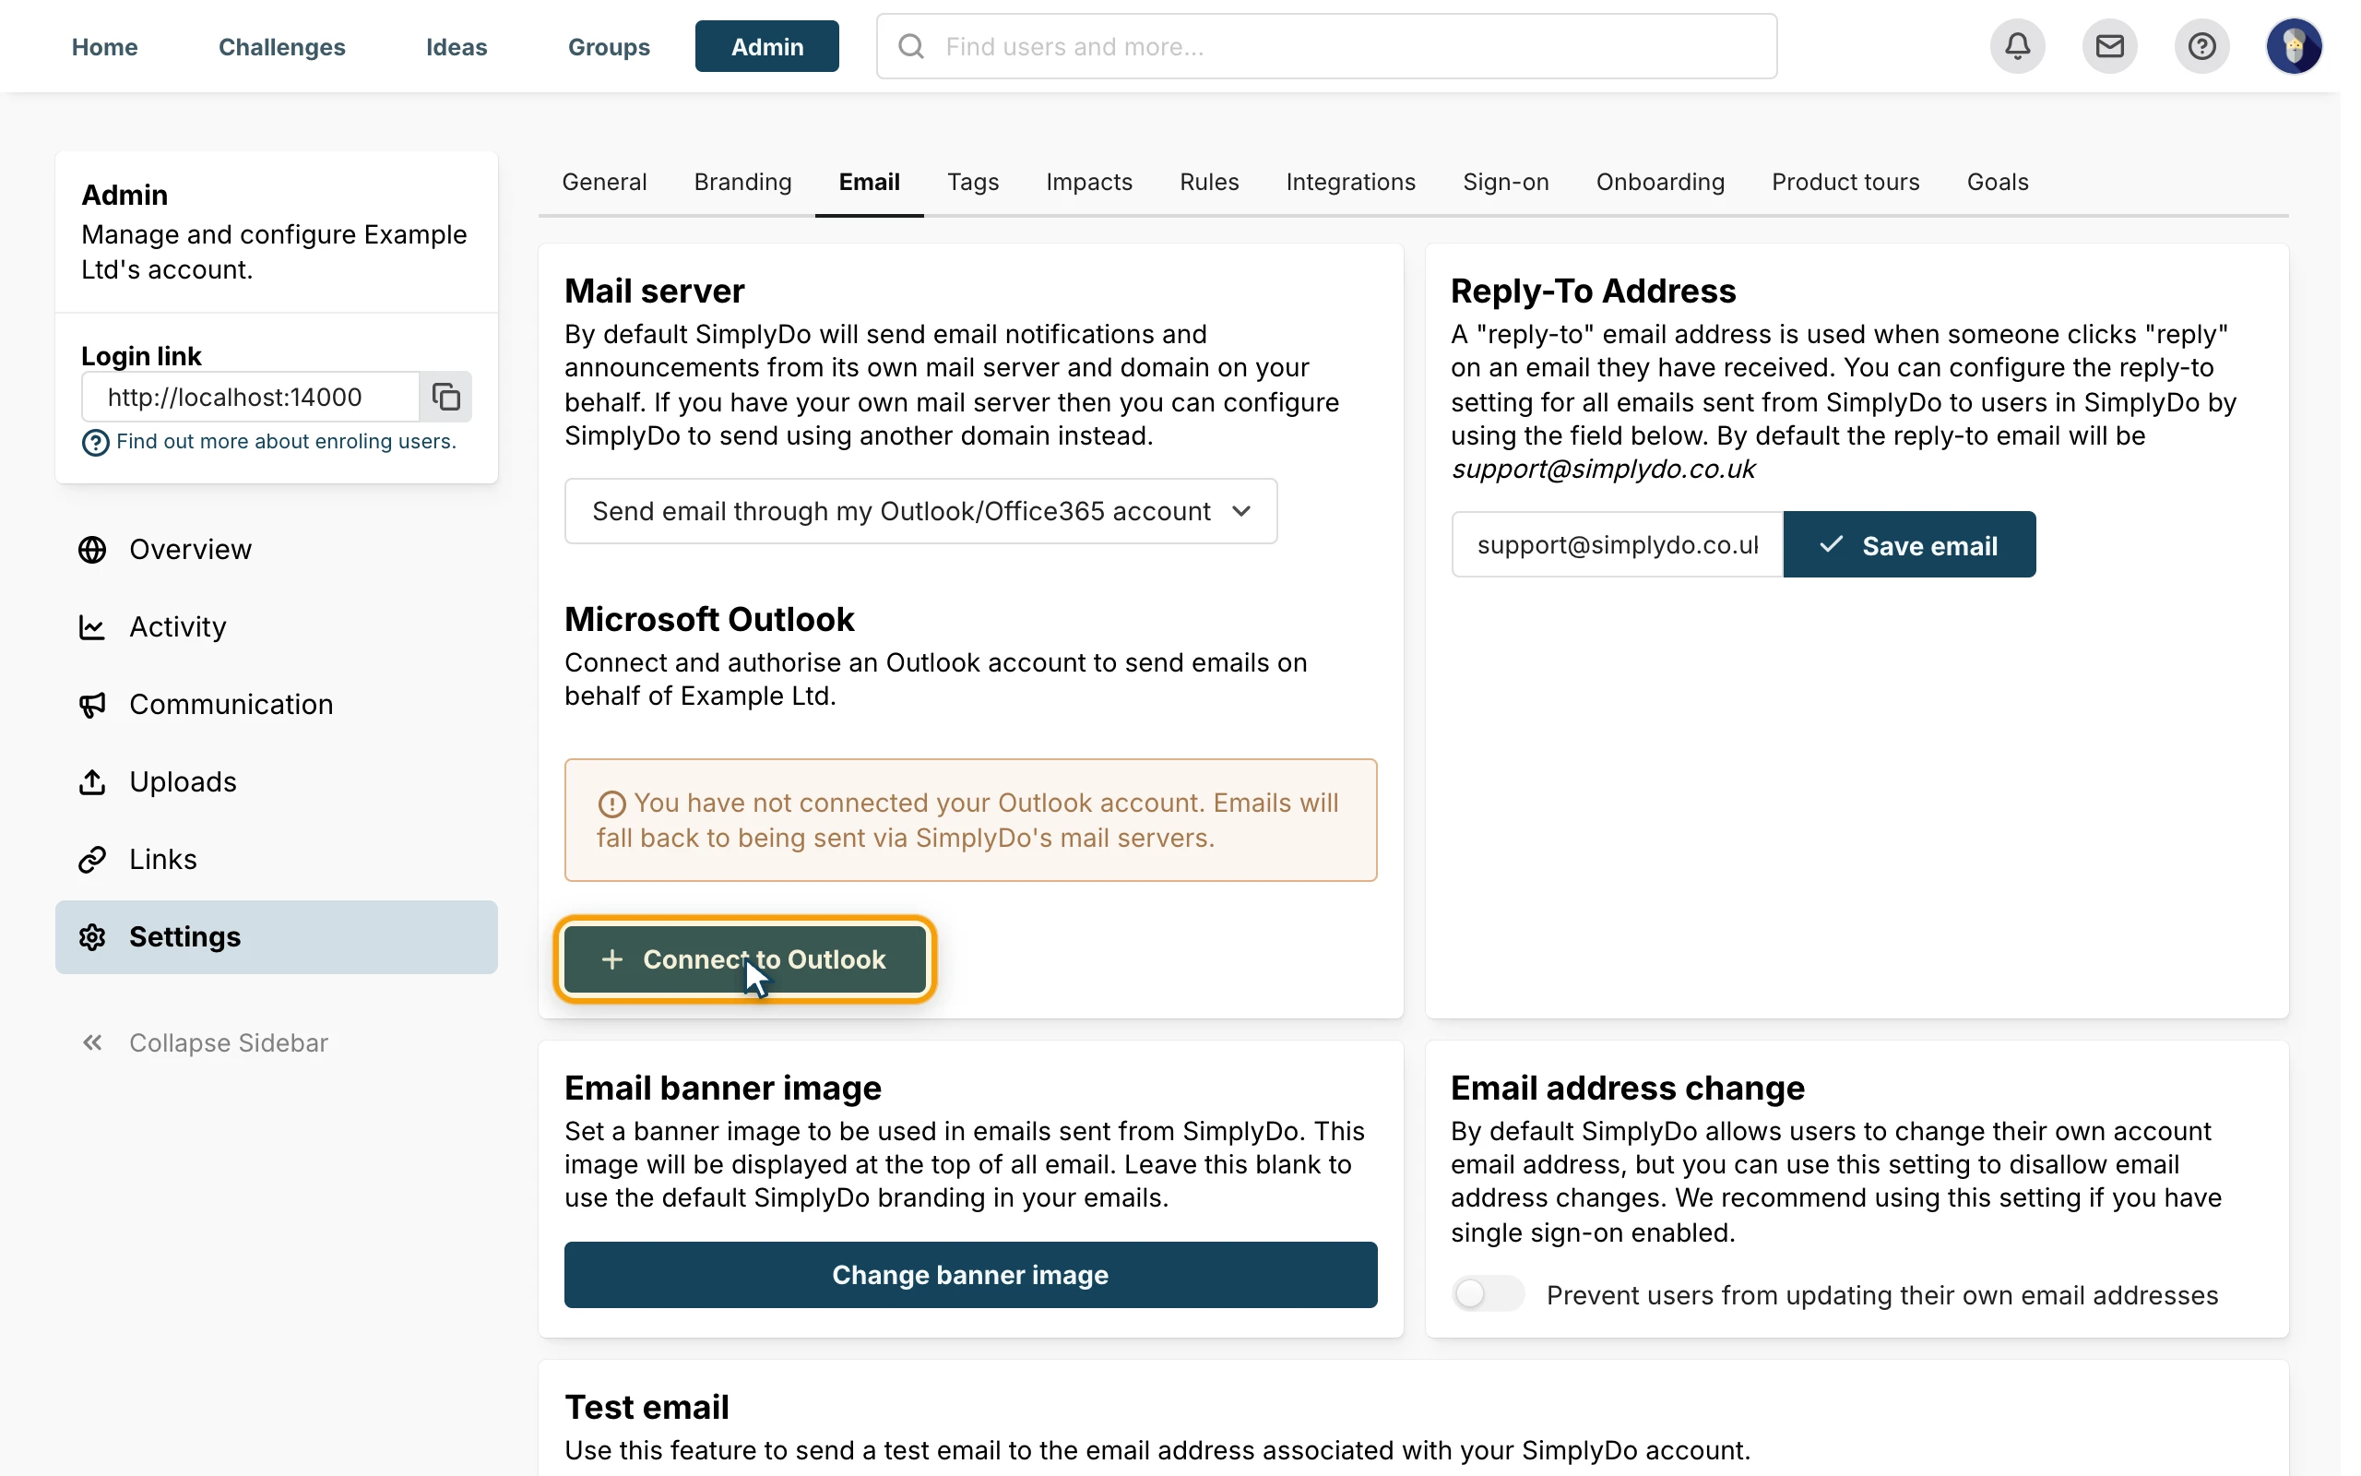Switch to the General tab
This screenshot has height=1476, width=2361.
(x=604, y=182)
